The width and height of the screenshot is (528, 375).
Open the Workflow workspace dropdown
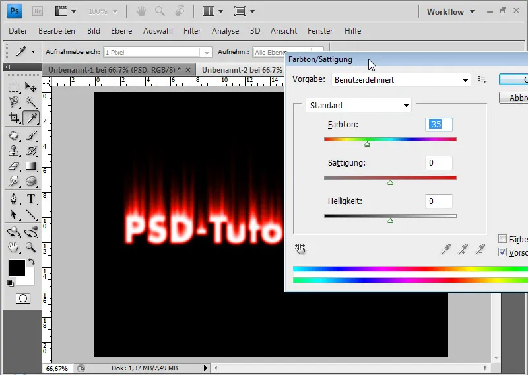(x=451, y=11)
